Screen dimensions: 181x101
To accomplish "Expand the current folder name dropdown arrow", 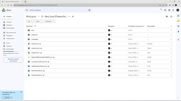I will (x=69, y=17).
